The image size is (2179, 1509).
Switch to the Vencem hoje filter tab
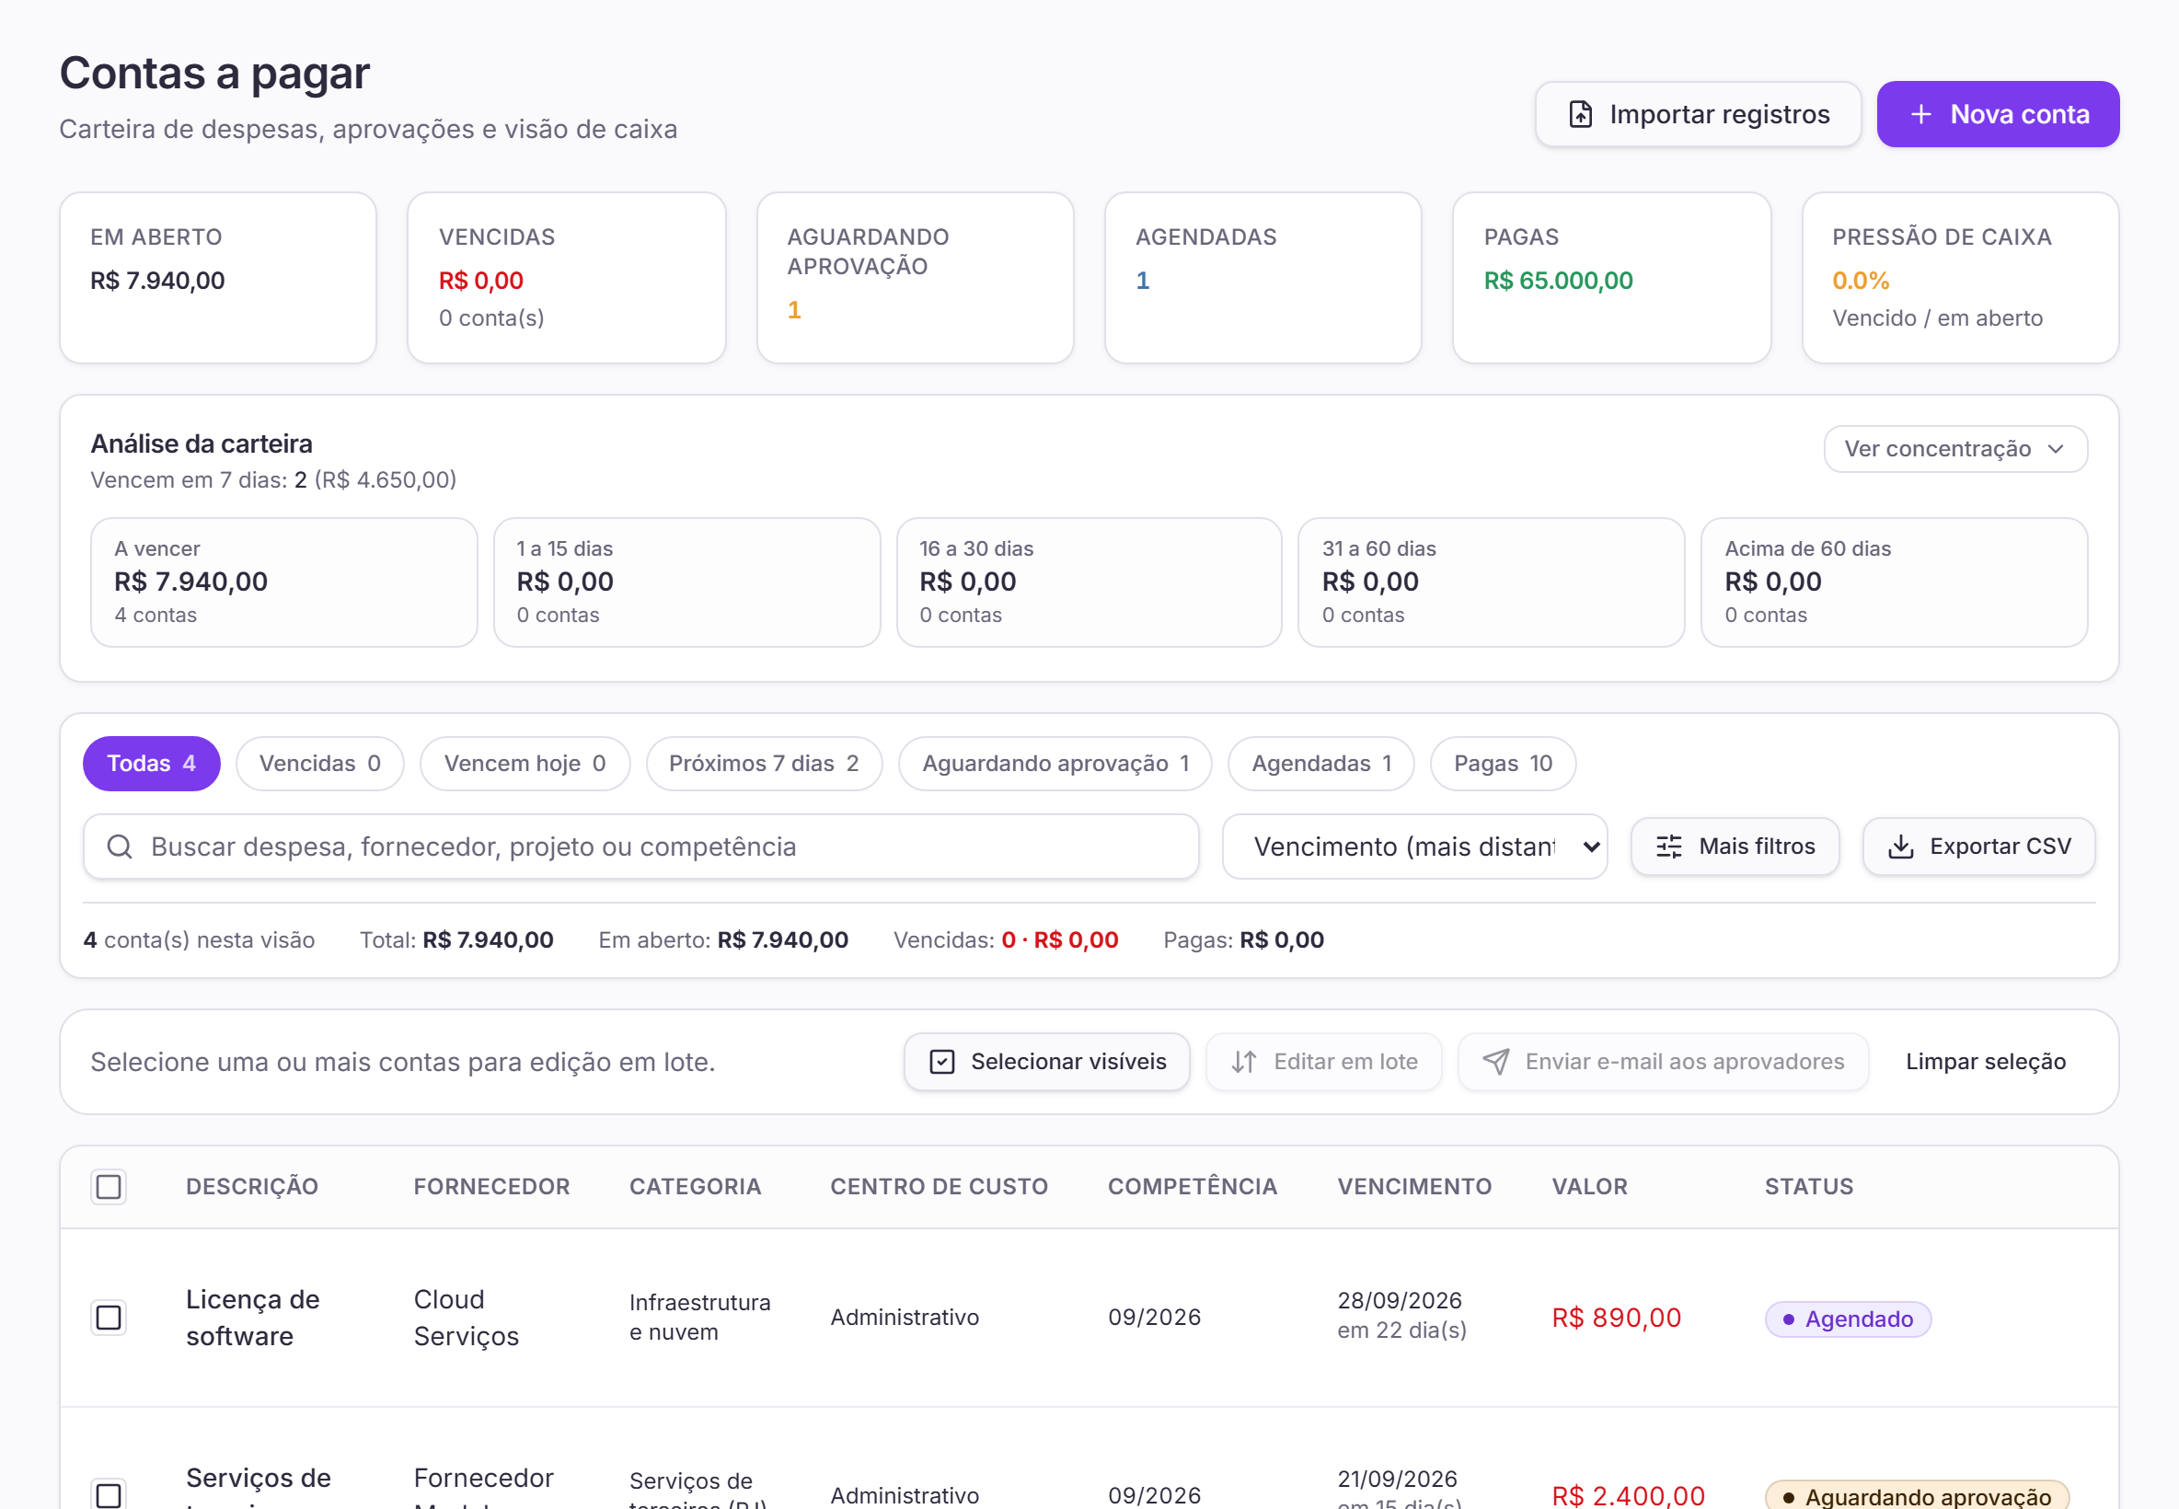[525, 763]
